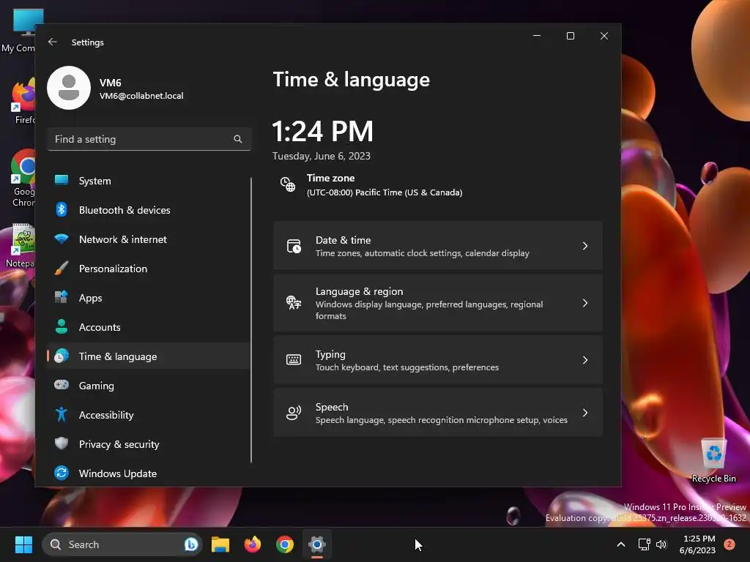
Task: Open the Language & region settings page
Action: (x=438, y=303)
